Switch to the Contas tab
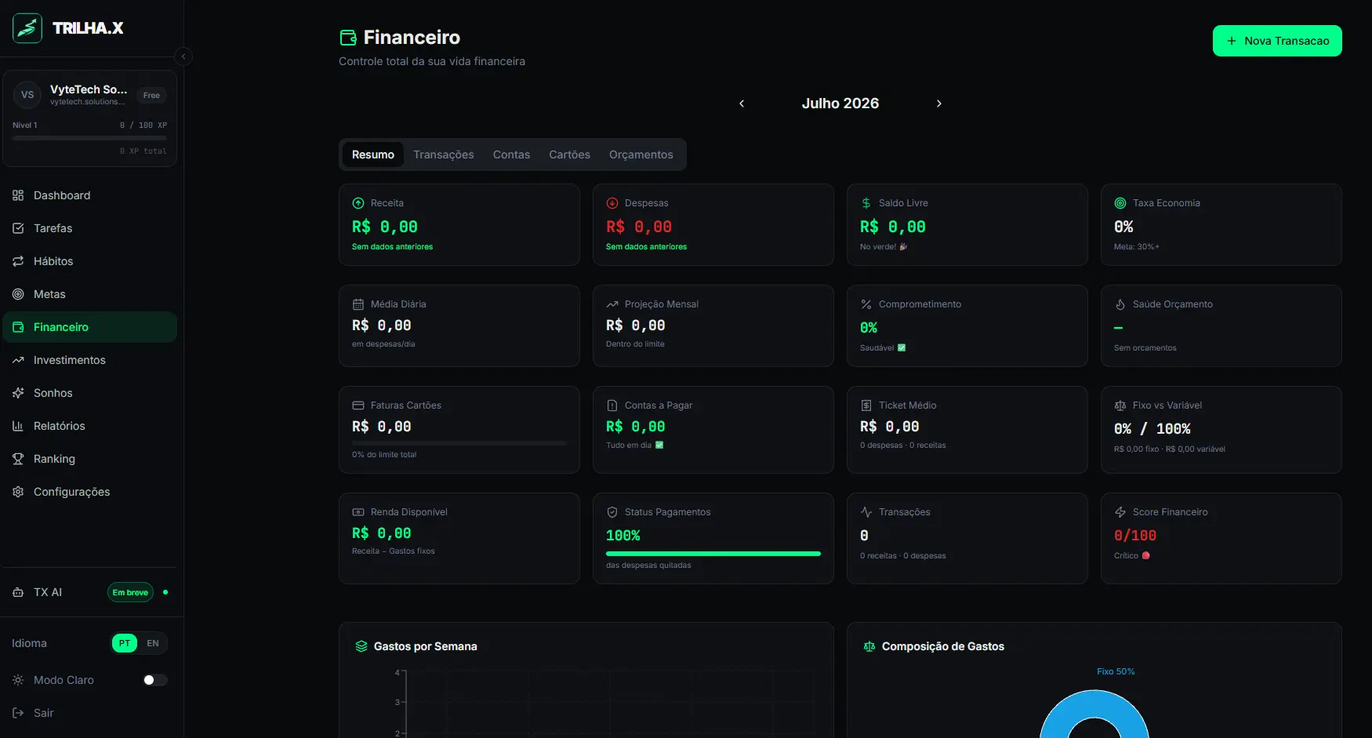The image size is (1372, 738). click(x=511, y=155)
